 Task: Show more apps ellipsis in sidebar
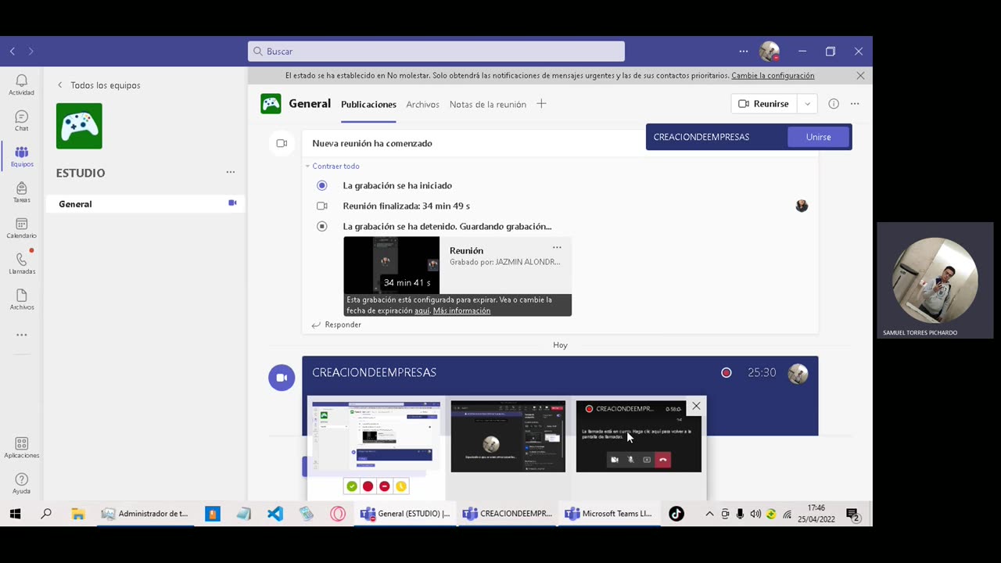pyautogui.click(x=21, y=335)
